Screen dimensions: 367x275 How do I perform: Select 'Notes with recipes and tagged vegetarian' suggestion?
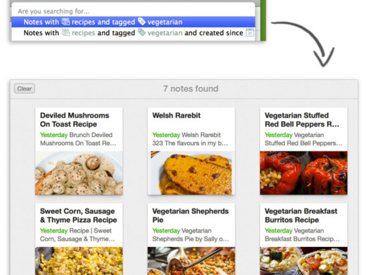133,22
